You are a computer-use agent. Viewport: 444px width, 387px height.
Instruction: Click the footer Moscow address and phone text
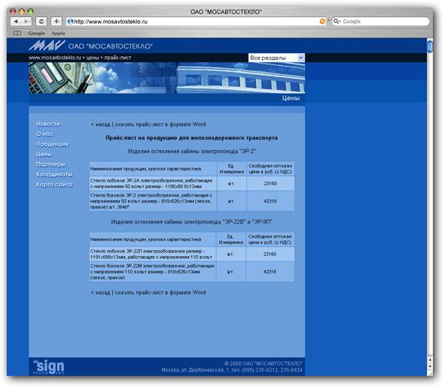click(x=232, y=370)
